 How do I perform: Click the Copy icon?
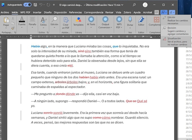(x=13, y=23)
